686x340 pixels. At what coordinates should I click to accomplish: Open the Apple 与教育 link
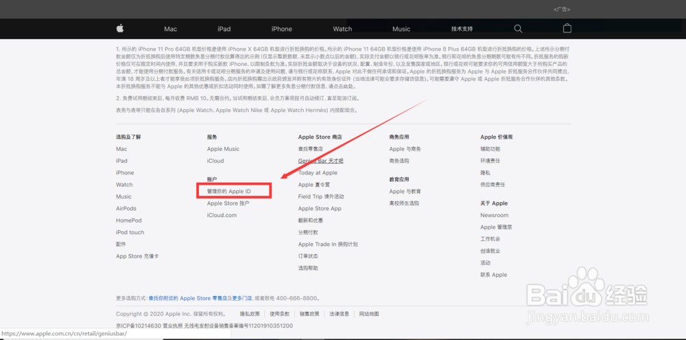click(x=405, y=192)
